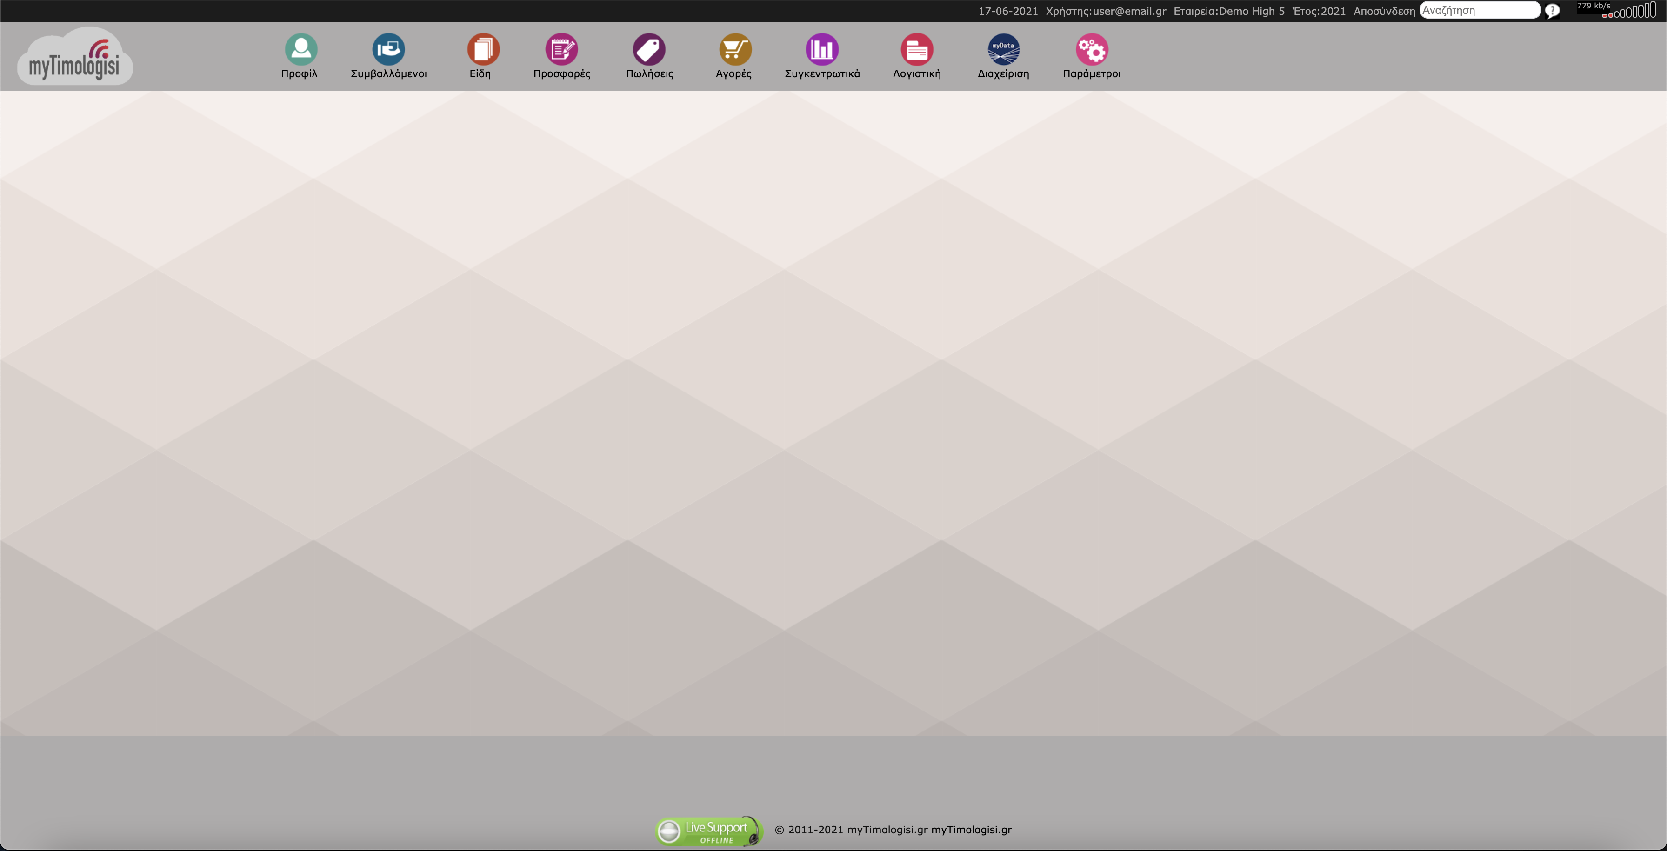Click the myTimologisi cloud logo
Viewport: 1667px width, 851px height.
(x=74, y=57)
